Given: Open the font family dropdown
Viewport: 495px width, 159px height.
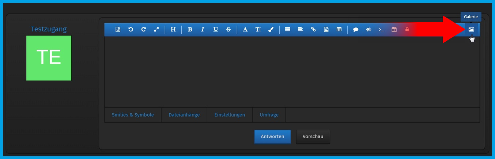Looking at the screenshot, I should pyautogui.click(x=245, y=30).
